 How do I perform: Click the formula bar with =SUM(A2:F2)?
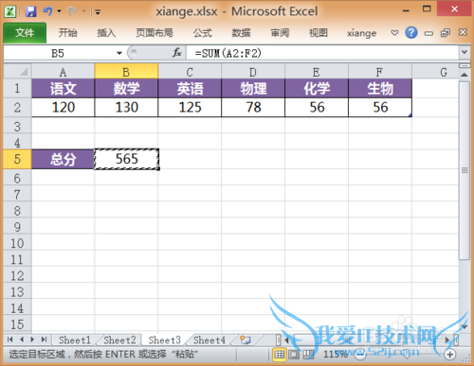tap(322, 53)
